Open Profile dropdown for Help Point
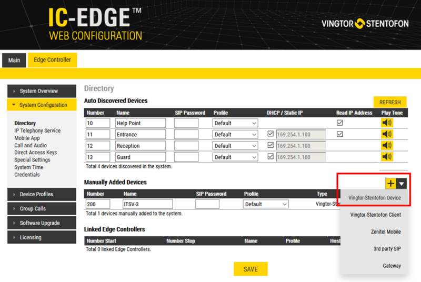Screen dimensions: 421x282 click(x=235, y=123)
